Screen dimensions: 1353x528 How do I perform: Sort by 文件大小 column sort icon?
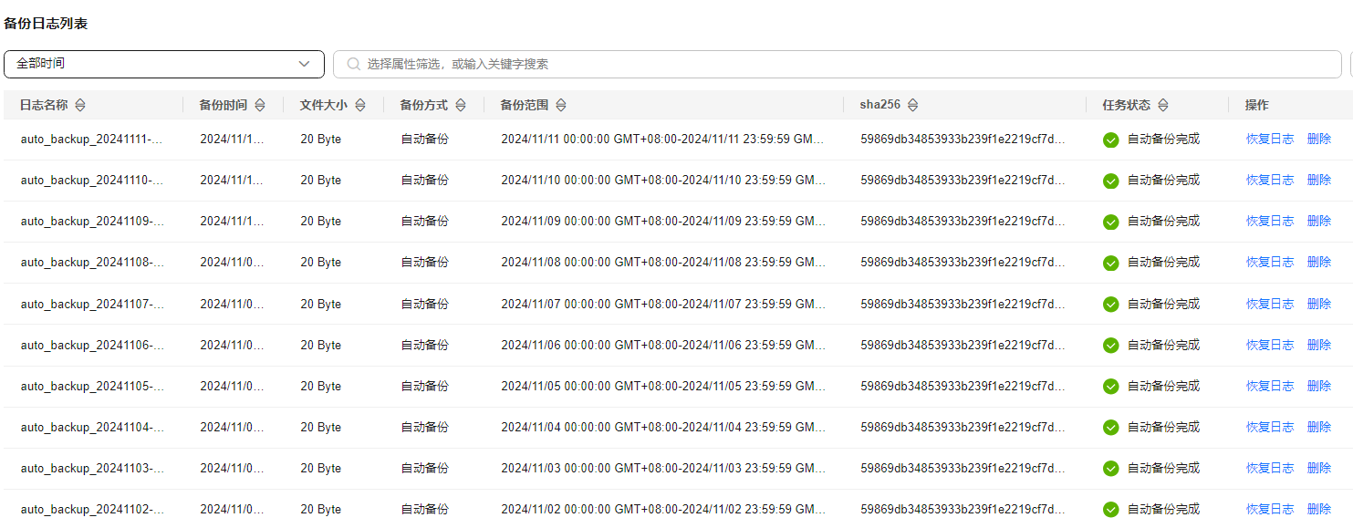(360, 105)
